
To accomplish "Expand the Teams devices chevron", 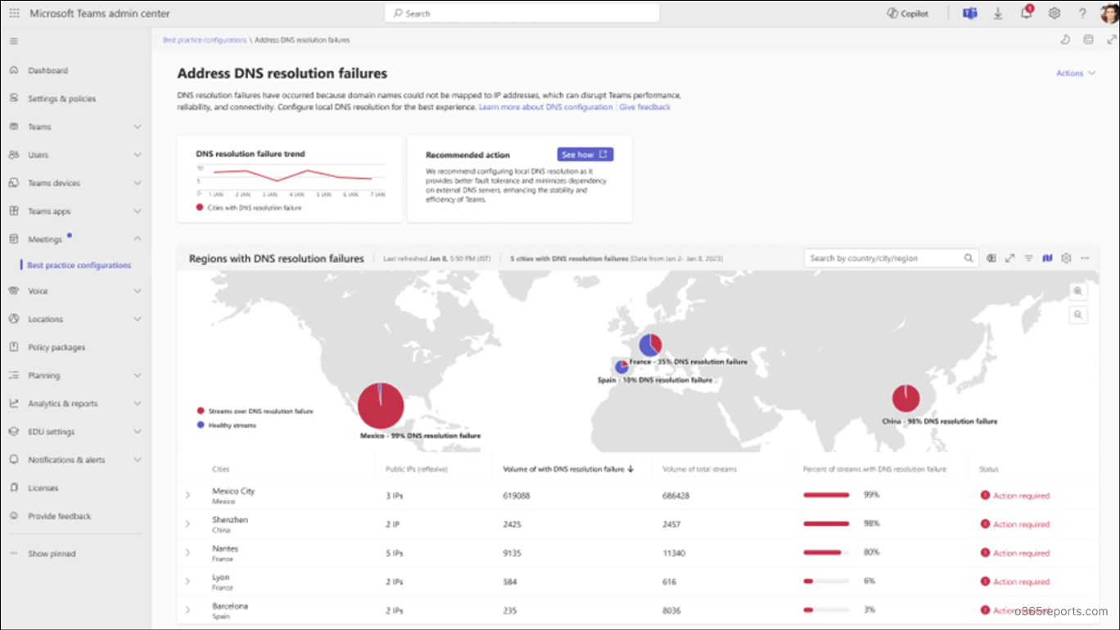I will point(138,183).
